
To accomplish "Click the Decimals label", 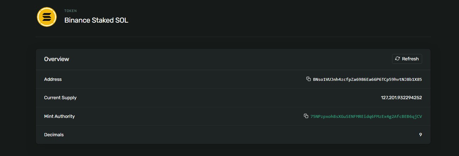I will 54,135.
